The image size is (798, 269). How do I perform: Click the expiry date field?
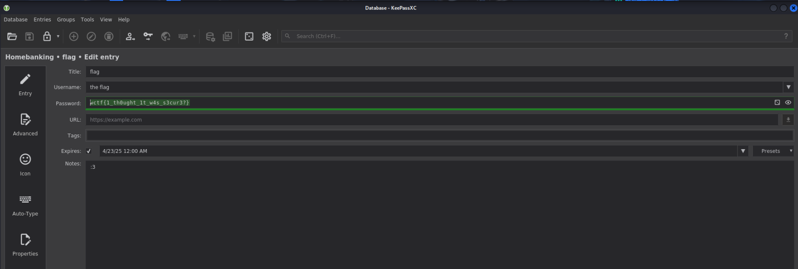tap(418, 151)
